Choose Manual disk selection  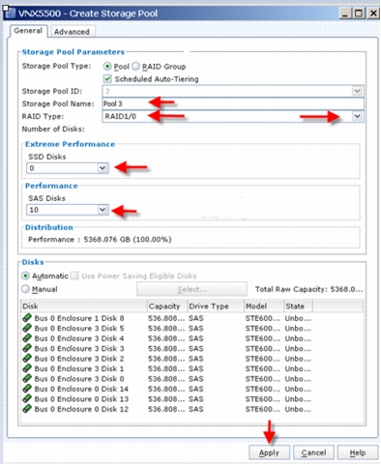pyautogui.click(x=25, y=289)
